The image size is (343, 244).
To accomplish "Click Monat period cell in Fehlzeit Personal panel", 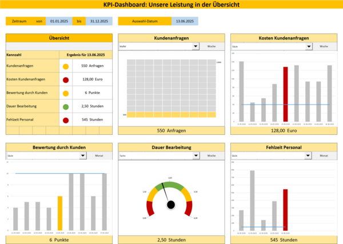I will (324, 155).
